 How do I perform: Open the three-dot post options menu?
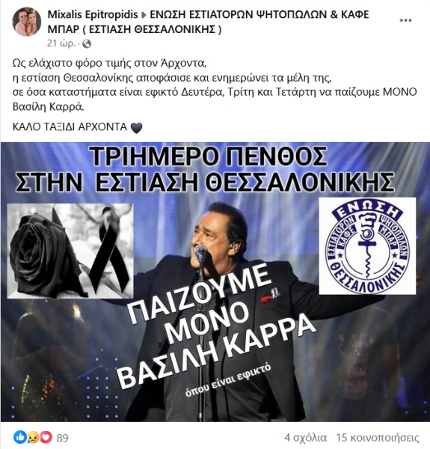405,20
